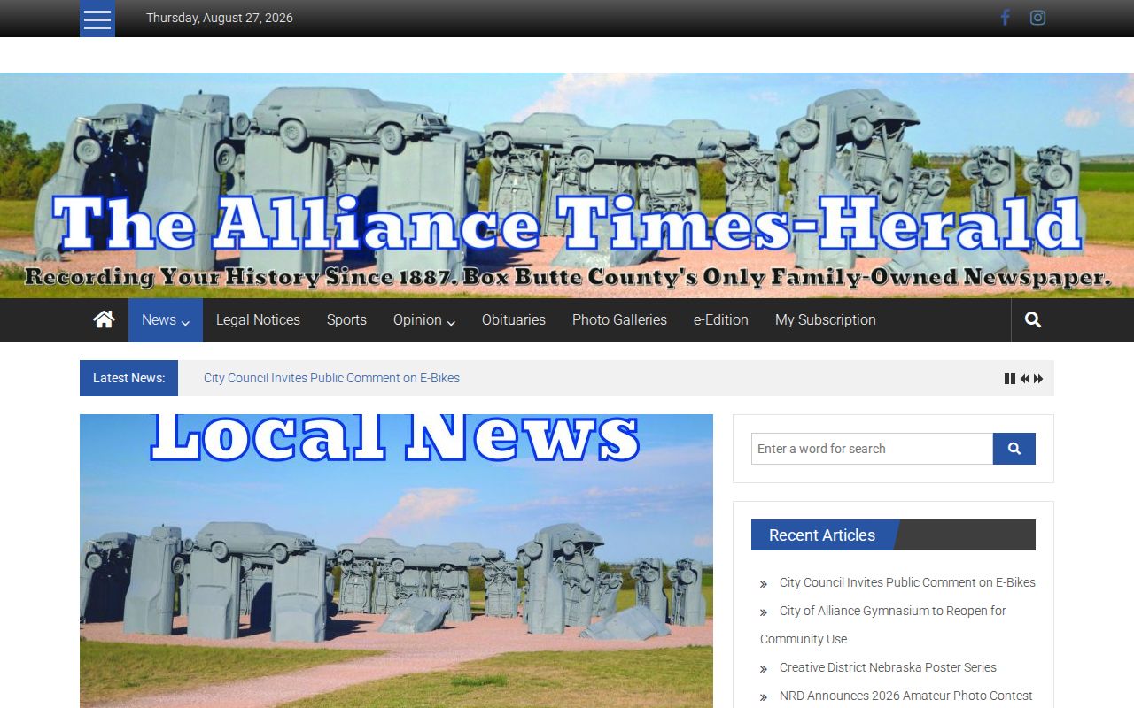Go to the home page icon
The height and width of the screenshot is (708, 1134).
click(104, 319)
